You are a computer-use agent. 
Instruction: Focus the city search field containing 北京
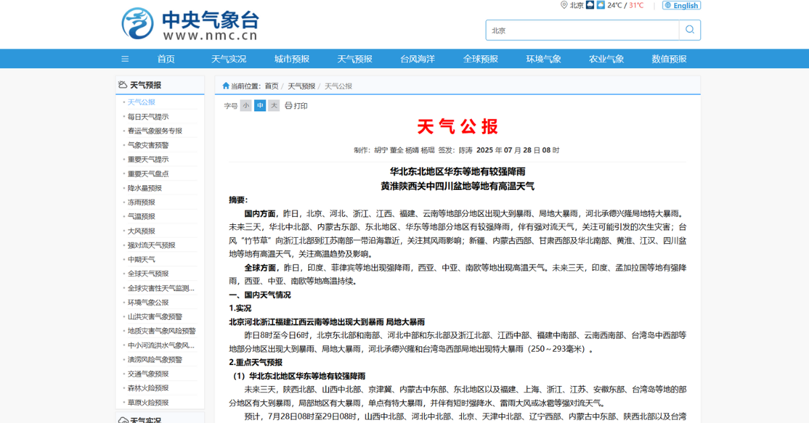click(582, 30)
